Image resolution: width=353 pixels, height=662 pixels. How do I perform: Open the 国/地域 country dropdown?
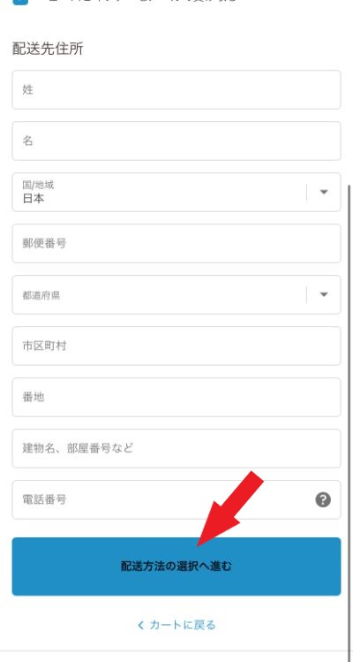176,192
